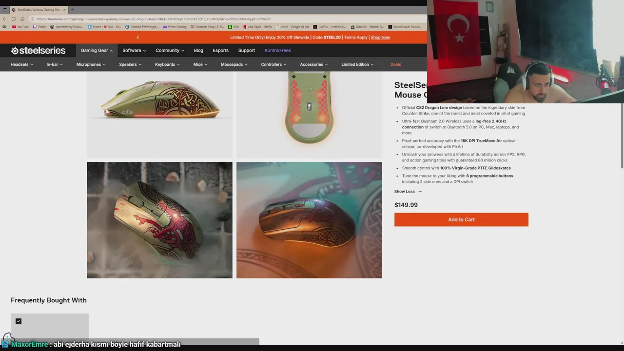Expand the Software dropdown

coord(134,51)
